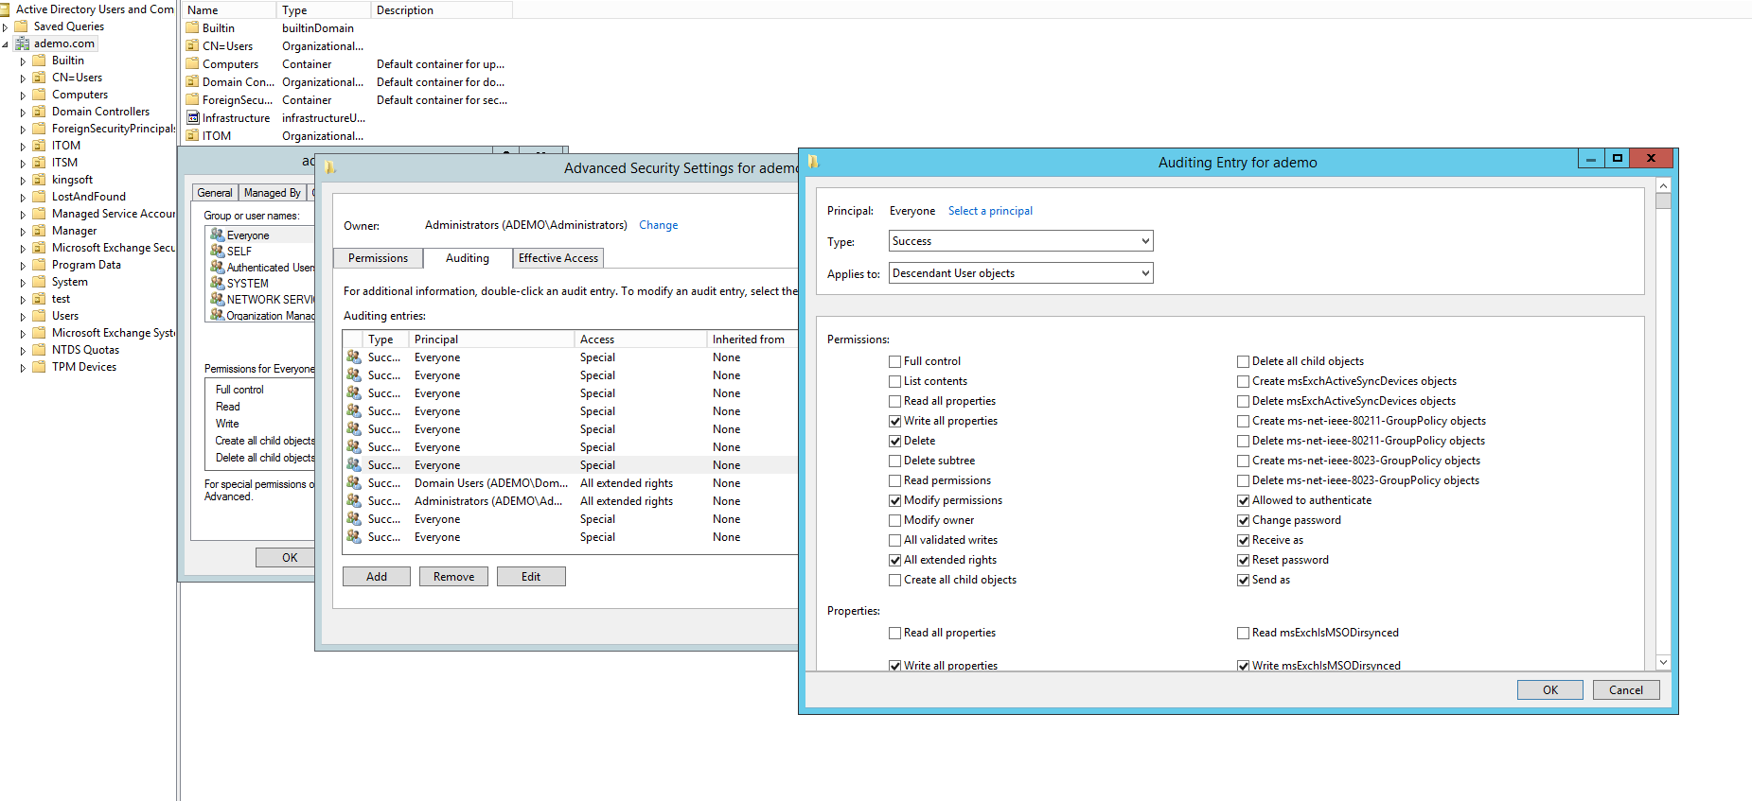
Task: Click the LostAndFound folder icon in tree
Action: [x=40, y=197]
